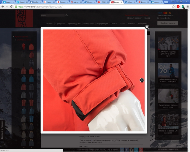Screen dimensions: 190x152
Task: Close the image lightbox with X button
Action: [147, 27]
